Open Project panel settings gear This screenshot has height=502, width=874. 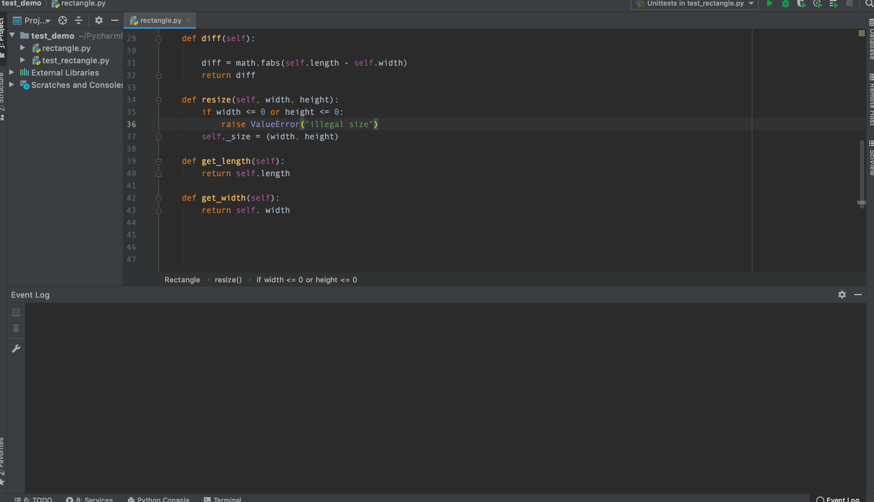click(x=98, y=20)
